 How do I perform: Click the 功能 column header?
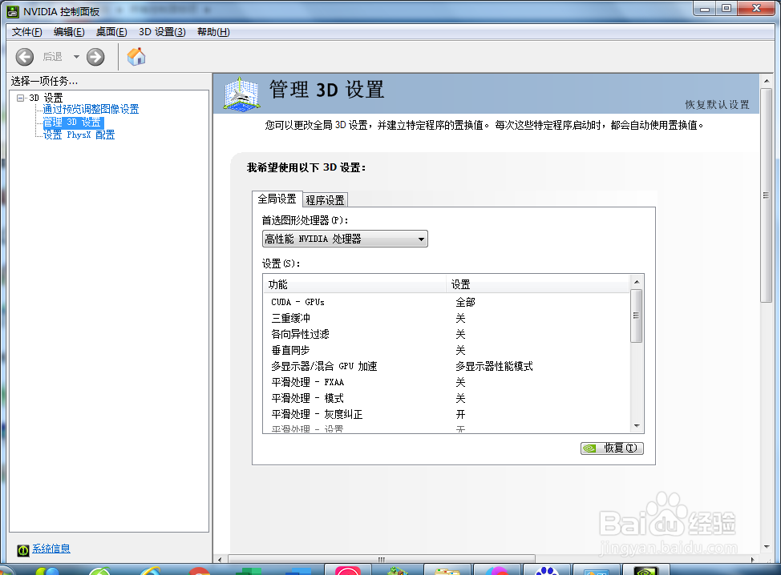354,284
